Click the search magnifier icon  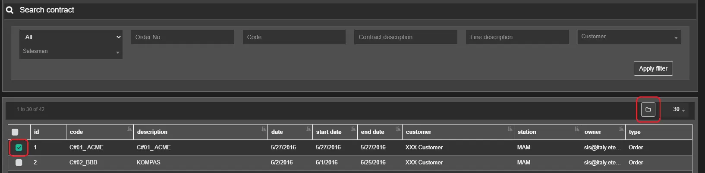10,10
